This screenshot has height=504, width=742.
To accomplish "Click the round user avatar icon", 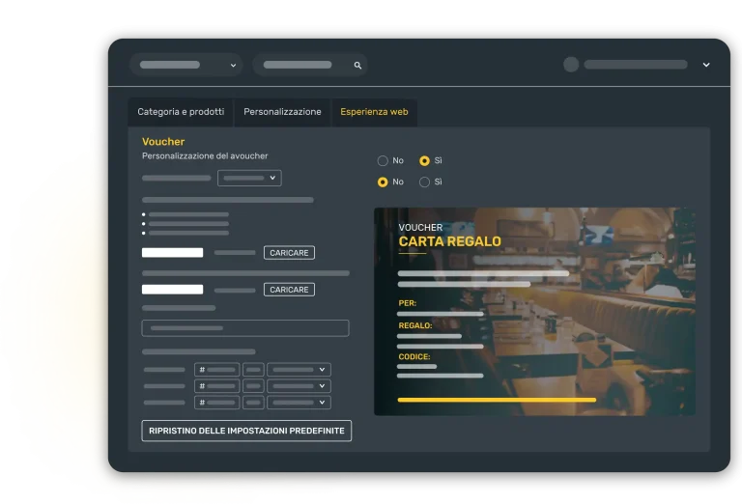I will (x=571, y=65).
